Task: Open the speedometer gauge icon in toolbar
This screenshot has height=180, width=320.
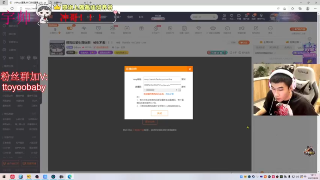Action: (227, 28)
